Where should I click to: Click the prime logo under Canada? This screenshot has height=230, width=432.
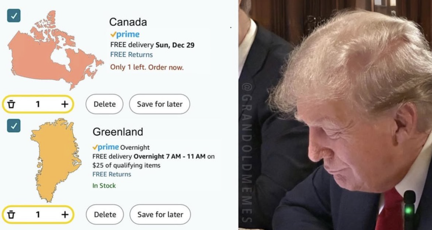[125, 35]
